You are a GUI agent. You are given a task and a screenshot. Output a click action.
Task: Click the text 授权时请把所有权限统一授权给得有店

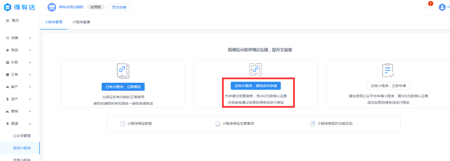coord(123,103)
